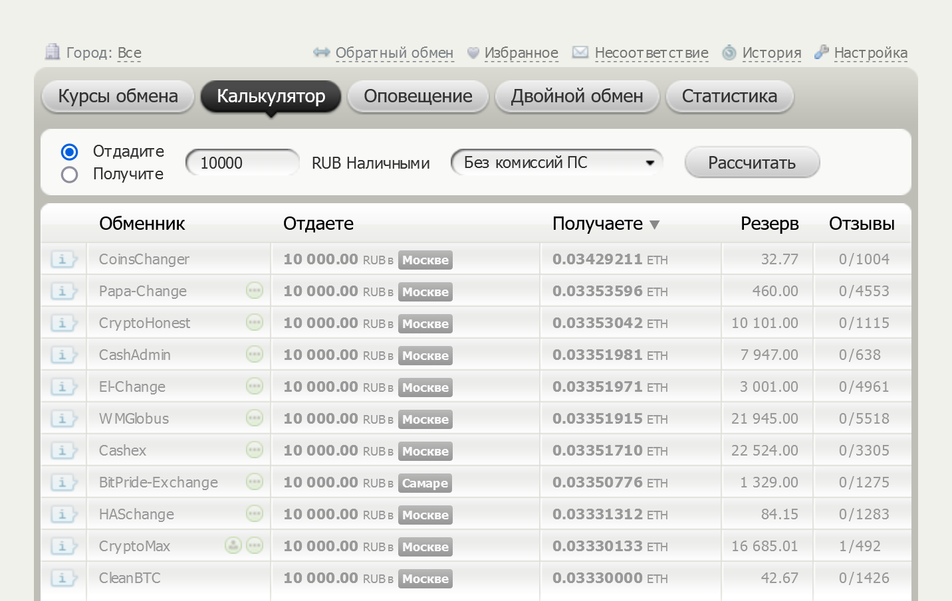The width and height of the screenshot is (952, 601).
Task: Click the arrows icon beside Обратный обмен
Action: point(322,52)
